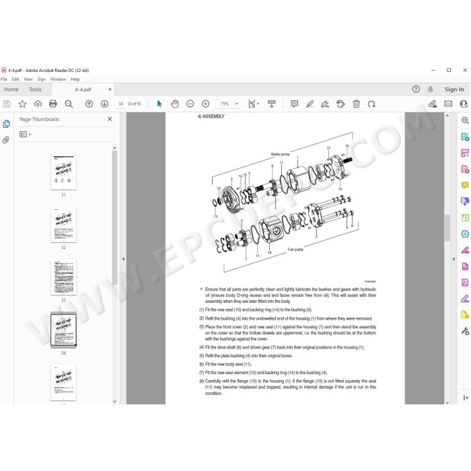
Task: Open the Sign menu
Action: point(42,79)
